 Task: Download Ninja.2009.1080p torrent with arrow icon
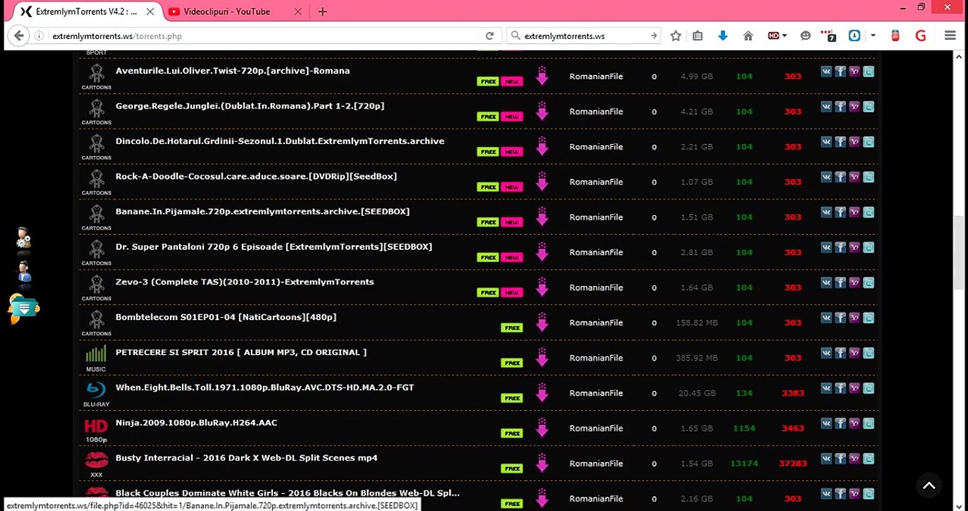(x=542, y=428)
